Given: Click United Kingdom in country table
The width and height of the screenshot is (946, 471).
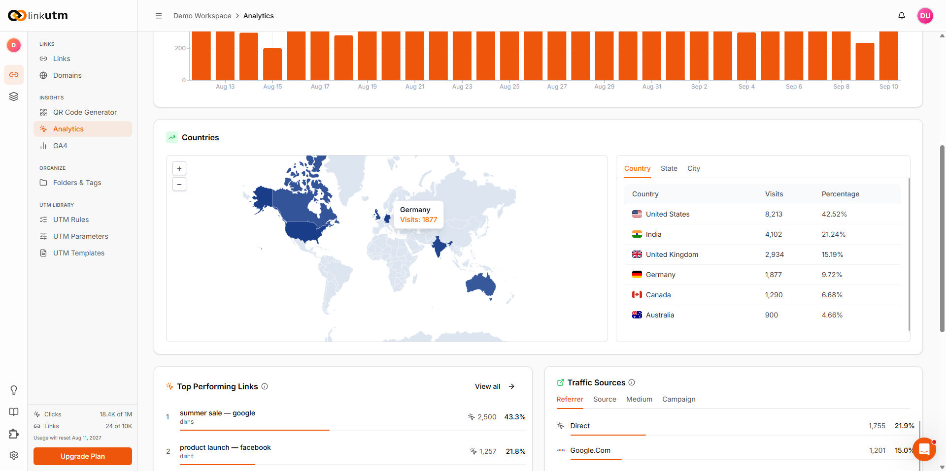Looking at the screenshot, I should tap(672, 254).
